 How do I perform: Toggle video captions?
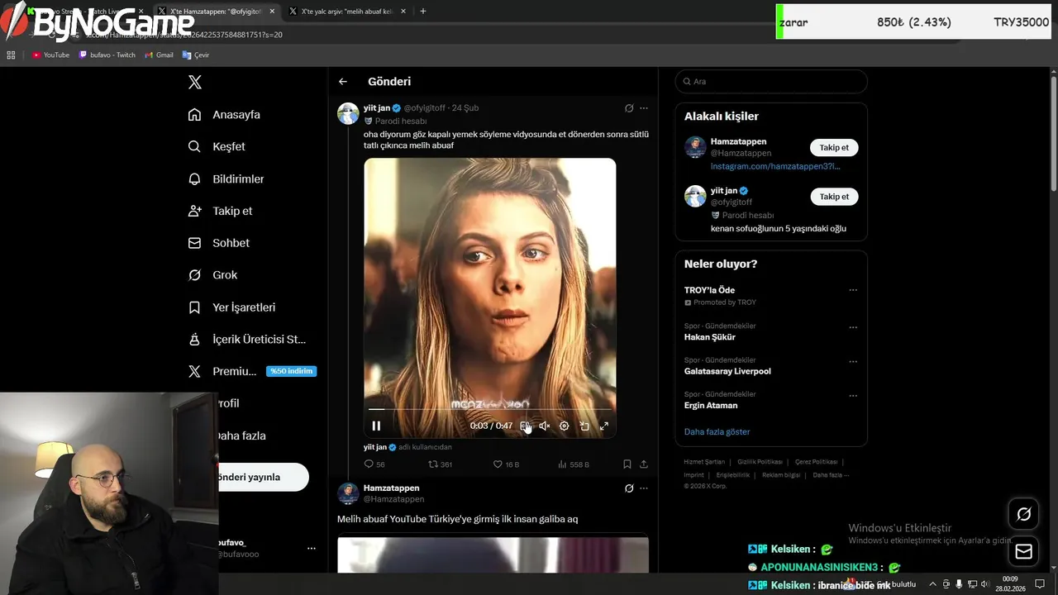point(525,426)
